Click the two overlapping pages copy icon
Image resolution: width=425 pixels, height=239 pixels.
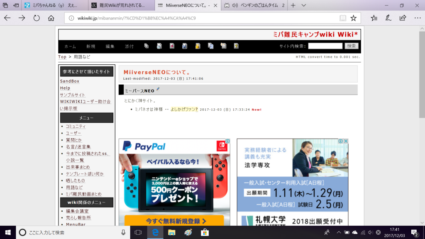[210, 46]
